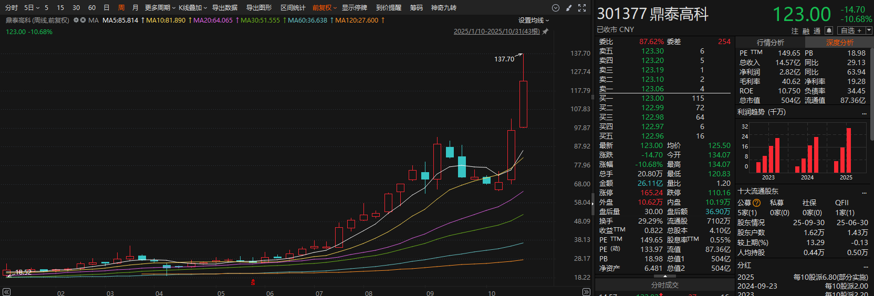Open the 分时成交 tab
The width and height of the screenshot is (874, 296).
point(664,285)
